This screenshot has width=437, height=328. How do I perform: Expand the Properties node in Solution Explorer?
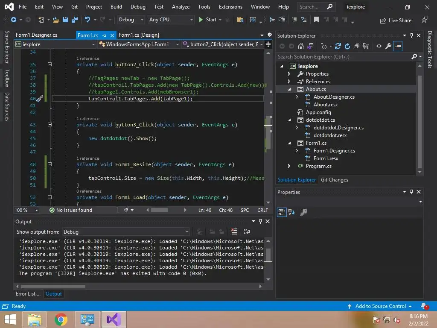coord(289,74)
